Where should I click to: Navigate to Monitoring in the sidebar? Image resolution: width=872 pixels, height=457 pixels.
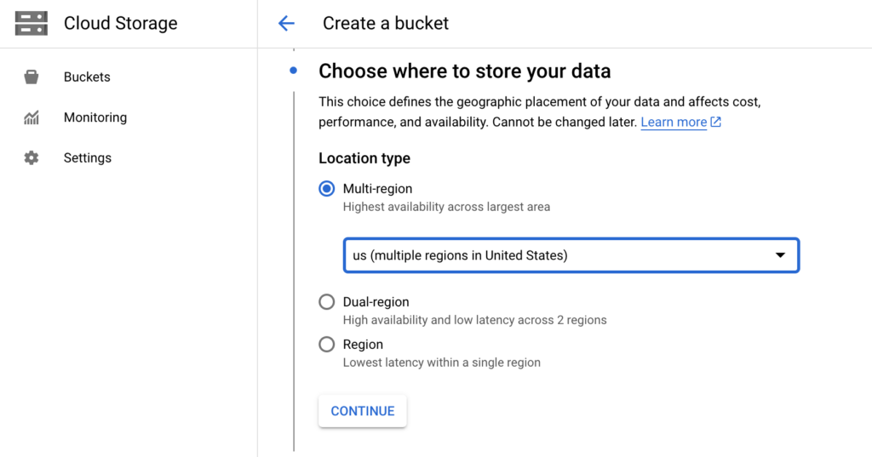pos(95,117)
